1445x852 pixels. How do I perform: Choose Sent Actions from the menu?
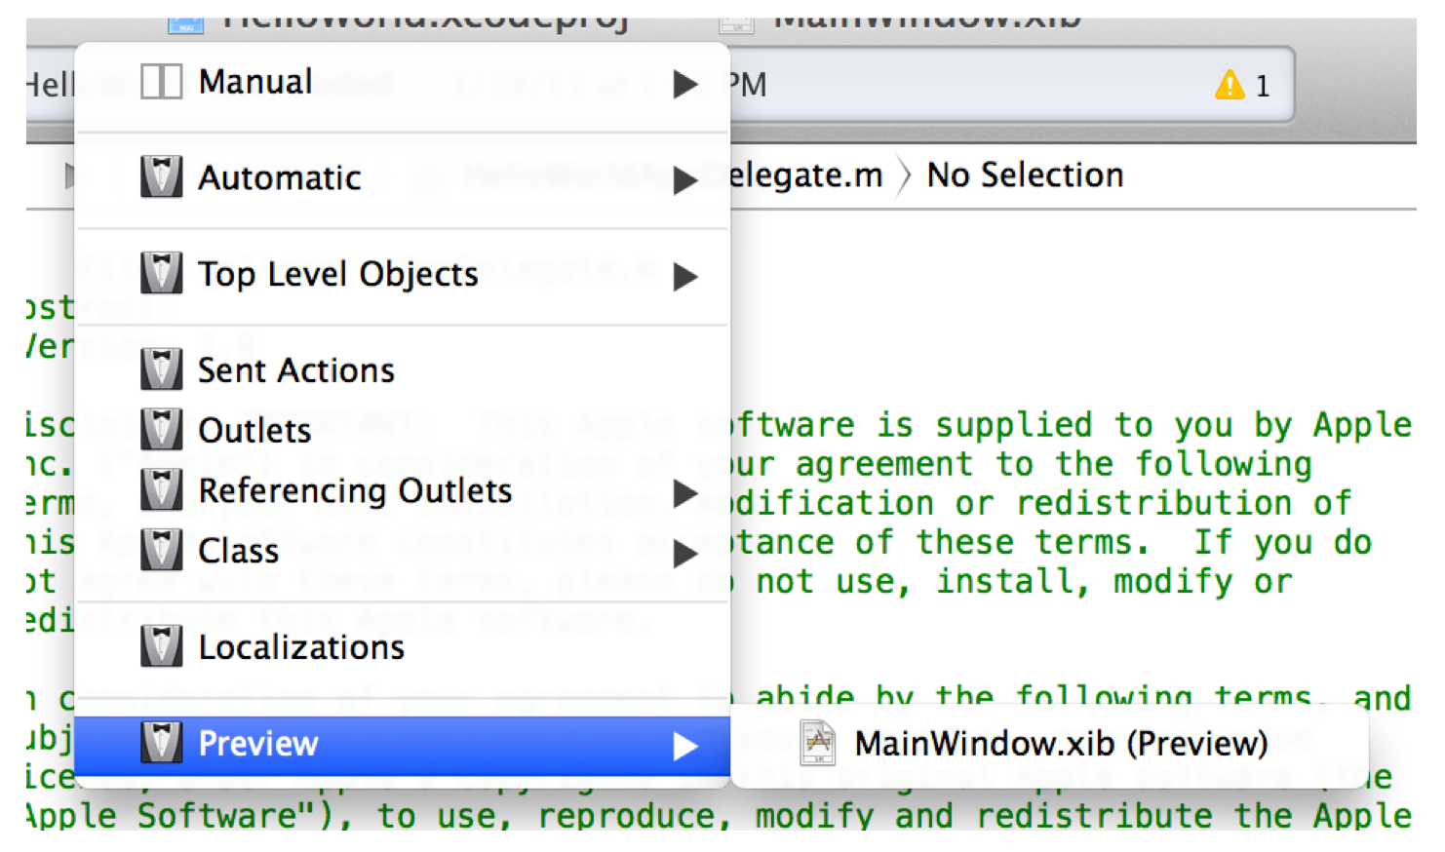[402, 370]
